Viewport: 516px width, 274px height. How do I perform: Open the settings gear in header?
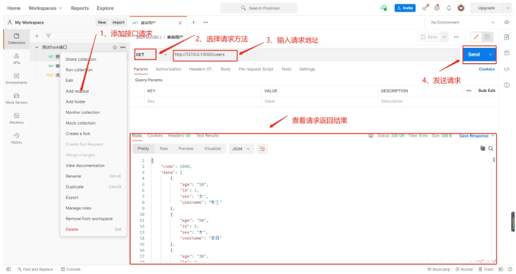coord(437,8)
